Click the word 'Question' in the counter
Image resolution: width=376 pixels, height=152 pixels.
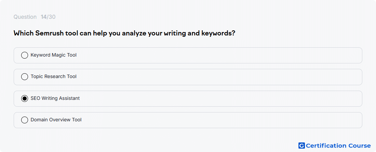pos(25,17)
